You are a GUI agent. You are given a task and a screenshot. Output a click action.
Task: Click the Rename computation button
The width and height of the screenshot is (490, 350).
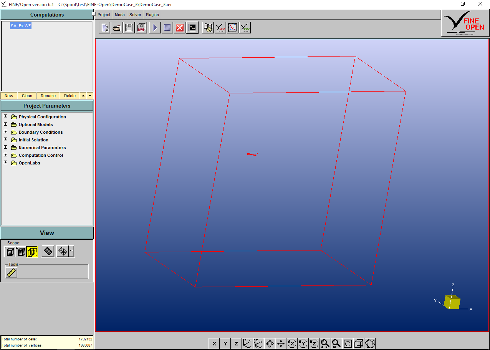[48, 96]
